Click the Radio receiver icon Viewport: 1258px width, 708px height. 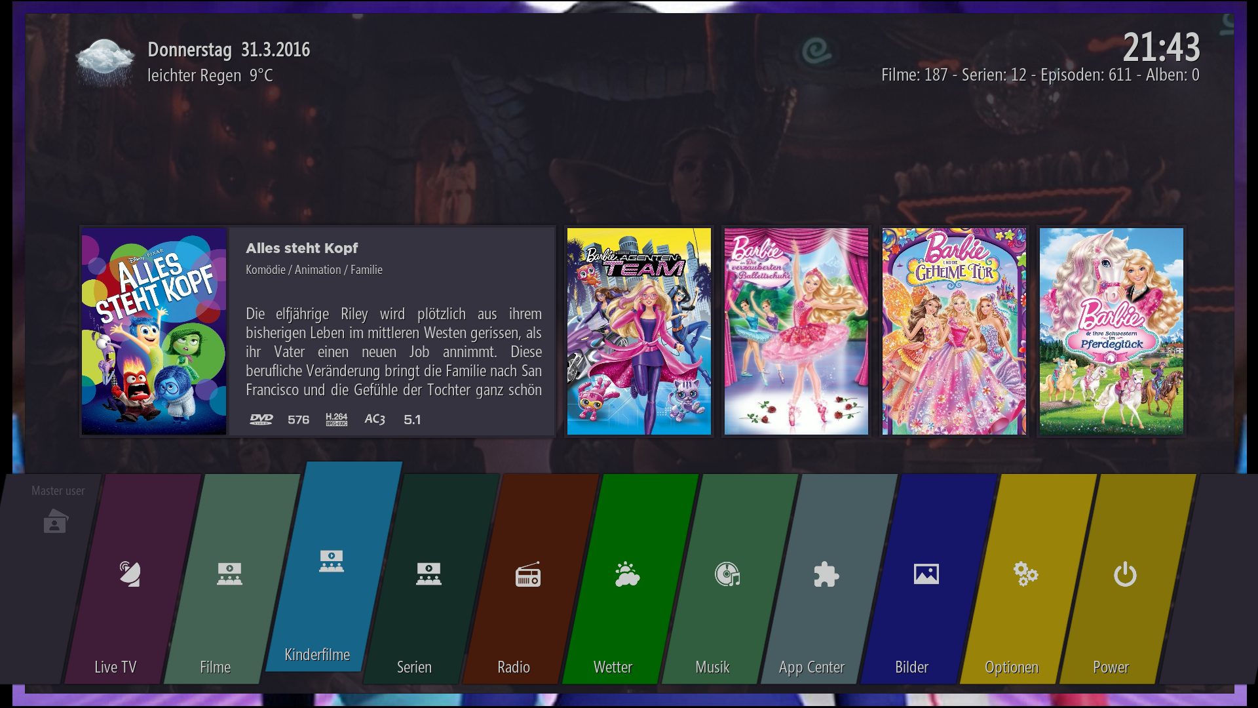(x=528, y=574)
